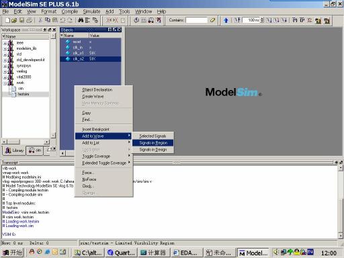Click the Simulate icon with binoculars
344x258 pixels.
click(x=151, y=20)
